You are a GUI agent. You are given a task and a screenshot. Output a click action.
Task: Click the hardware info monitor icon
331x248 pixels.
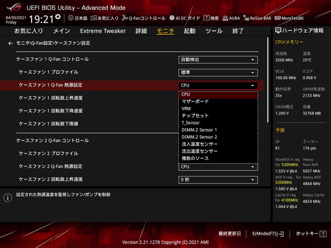coord(278,30)
